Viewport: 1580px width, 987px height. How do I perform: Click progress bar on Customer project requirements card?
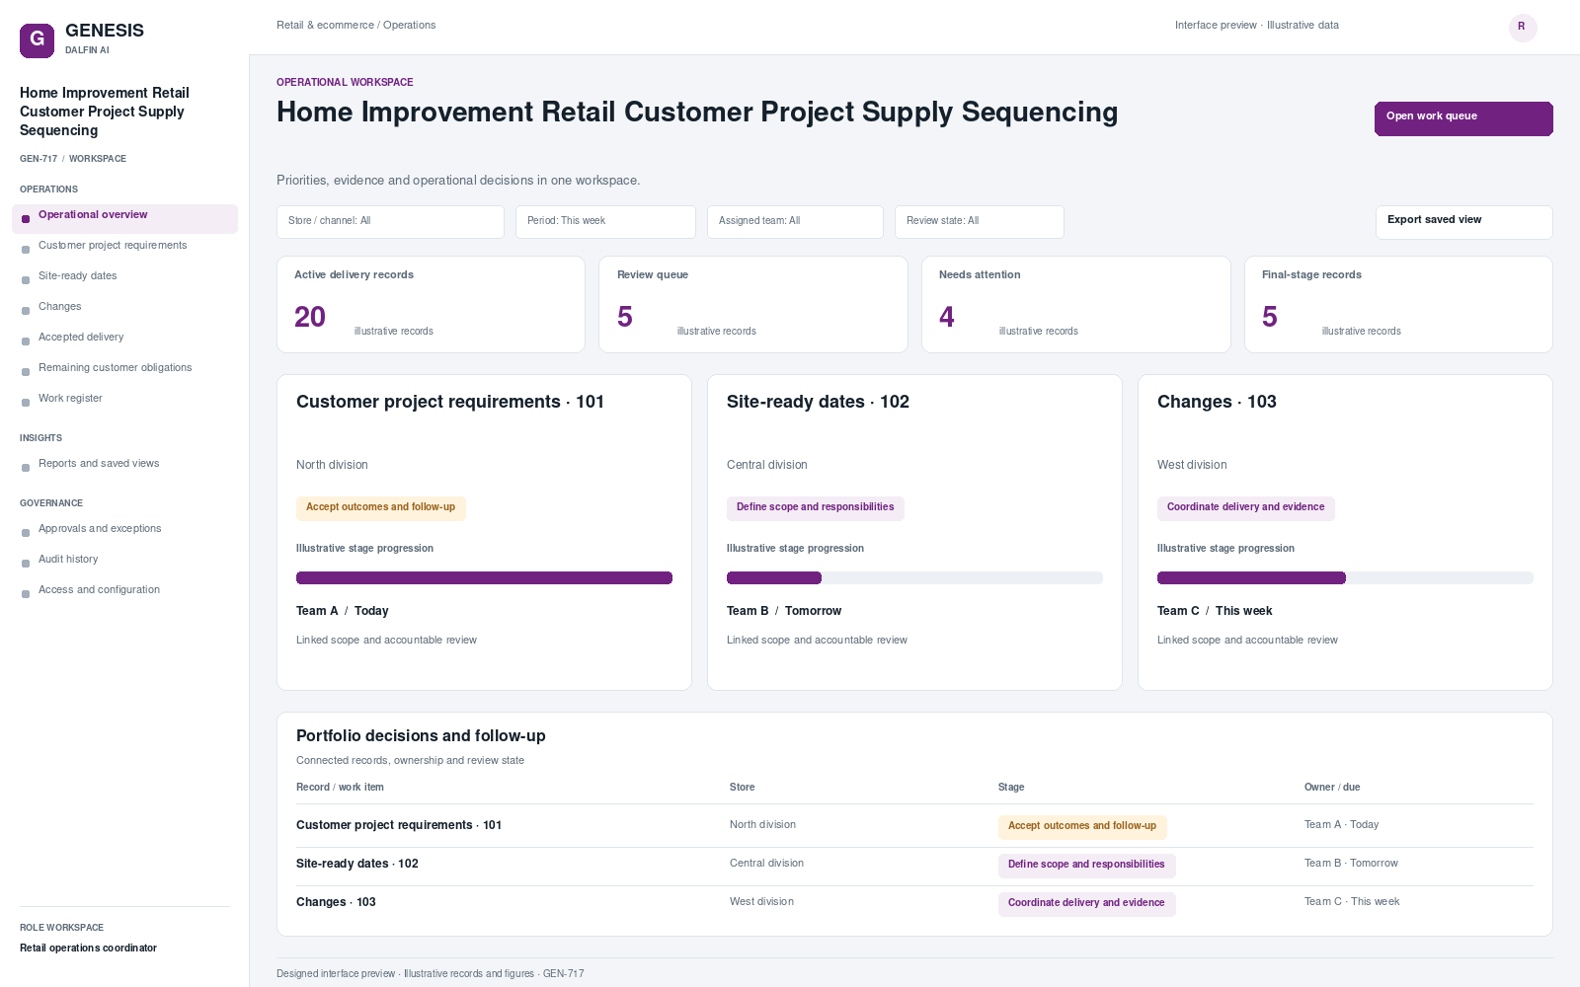tap(484, 578)
